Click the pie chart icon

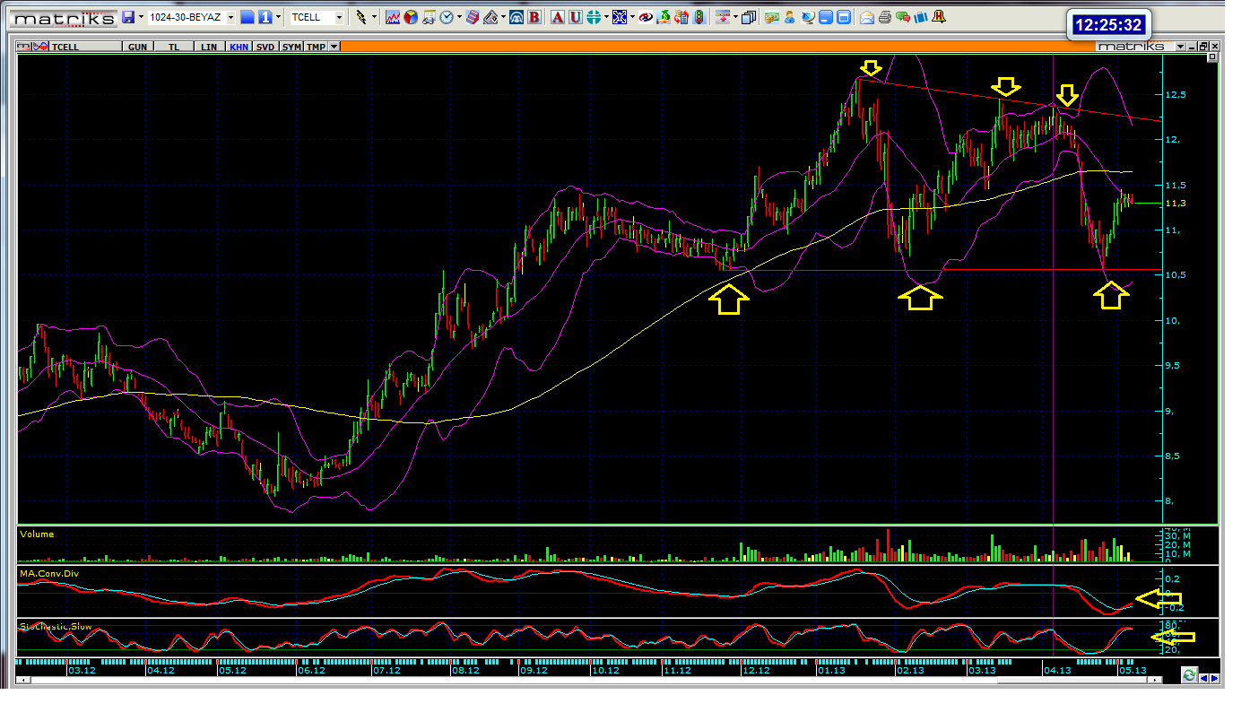coord(411,17)
